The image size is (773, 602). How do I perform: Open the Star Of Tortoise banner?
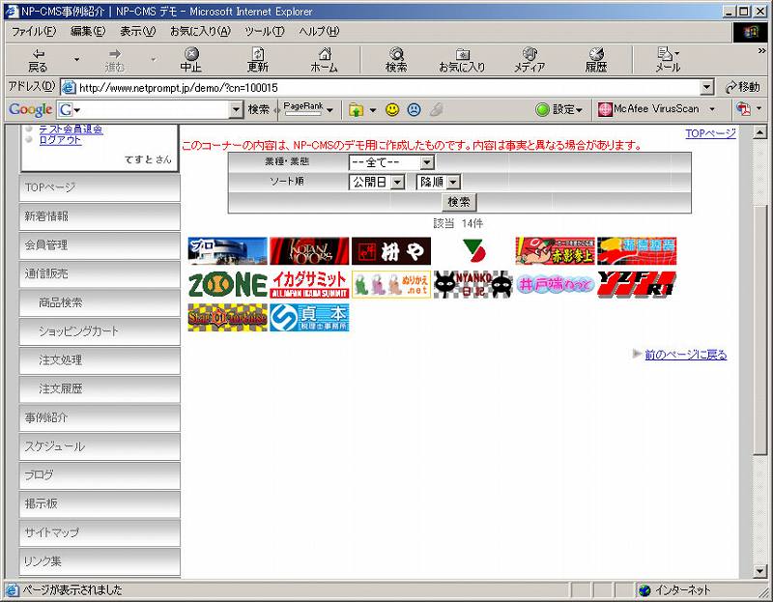pyautogui.click(x=228, y=318)
